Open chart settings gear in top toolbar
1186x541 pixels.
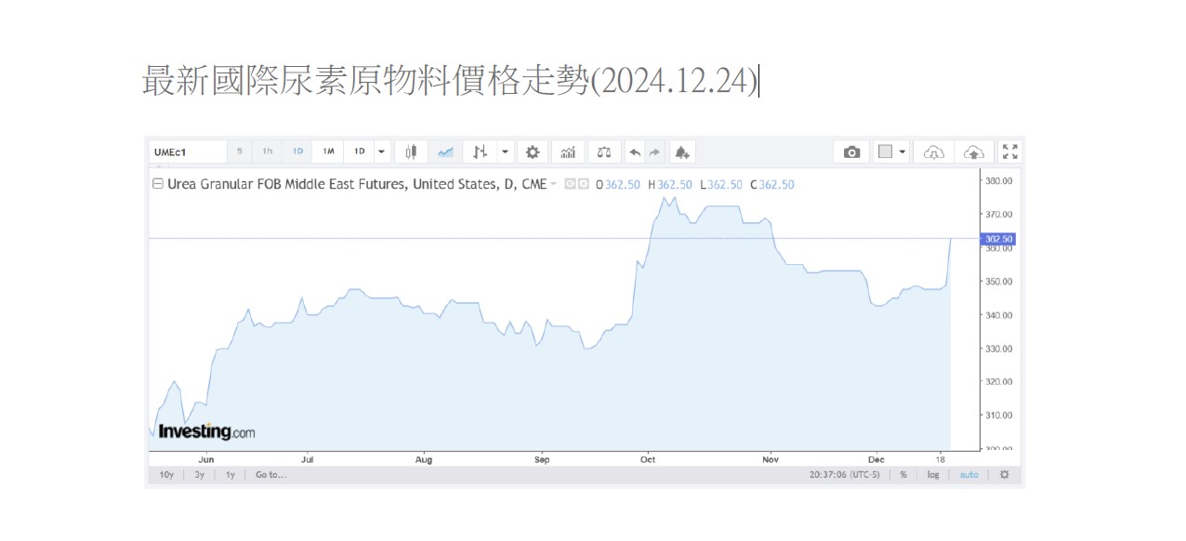click(533, 152)
